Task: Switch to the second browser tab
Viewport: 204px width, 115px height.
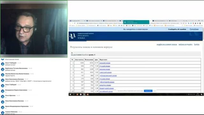Action: [94, 21]
